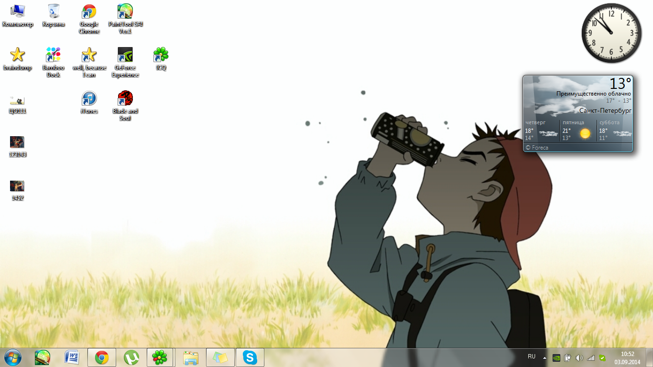Select the Blade and Soul shortcut
Image resolution: width=653 pixels, height=367 pixels.
(x=125, y=106)
